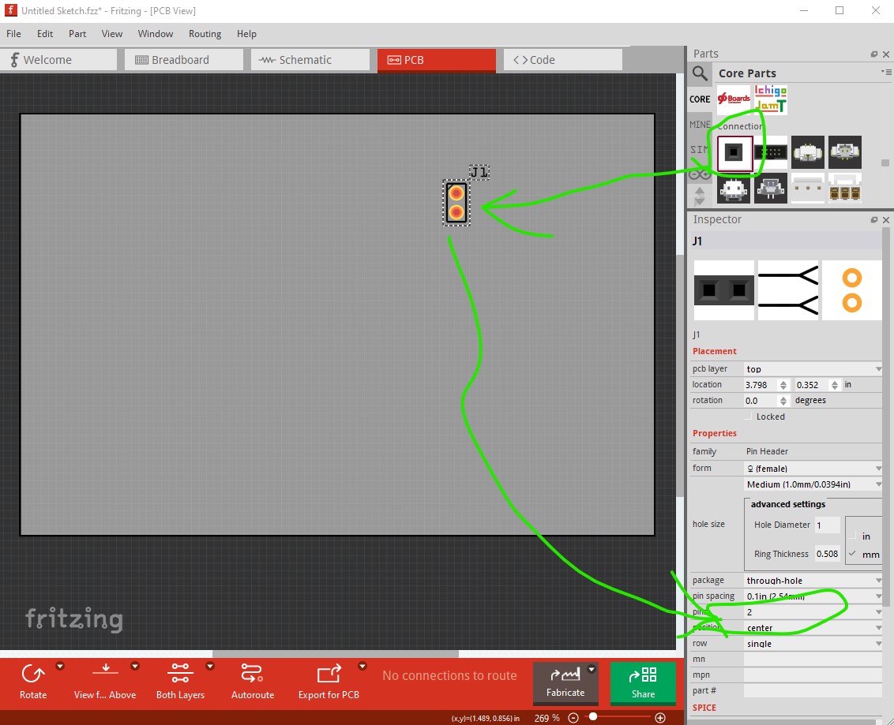Click the Rotate tool icon
894x725 pixels.
tap(32, 675)
